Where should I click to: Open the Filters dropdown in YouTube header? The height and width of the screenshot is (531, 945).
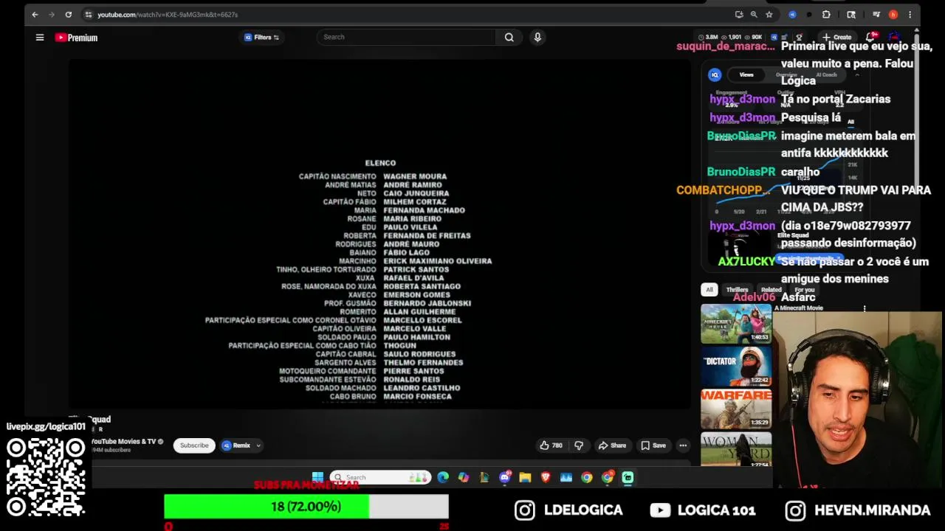pos(261,38)
